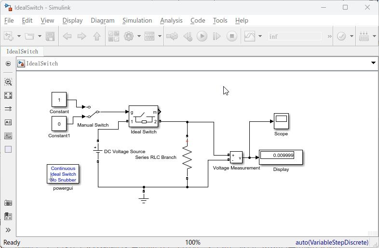Click the Model Advisor checkmark icon
Screen dimensions: 379x248
point(341,37)
